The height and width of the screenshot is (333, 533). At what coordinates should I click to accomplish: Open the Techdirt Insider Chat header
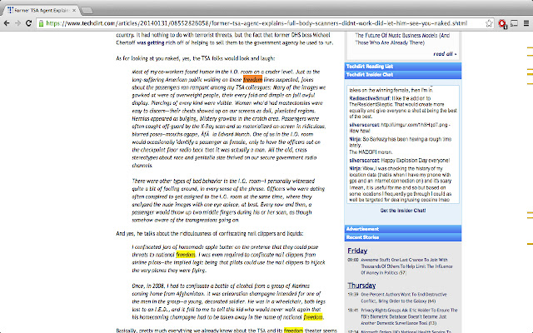pyautogui.click(x=403, y=74)
